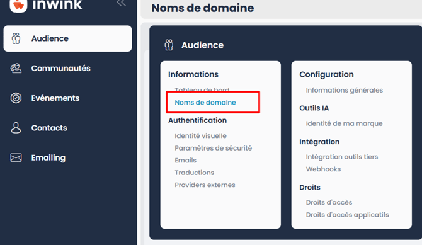Click the Audience icon in panel header

click(x=169, y=45)
